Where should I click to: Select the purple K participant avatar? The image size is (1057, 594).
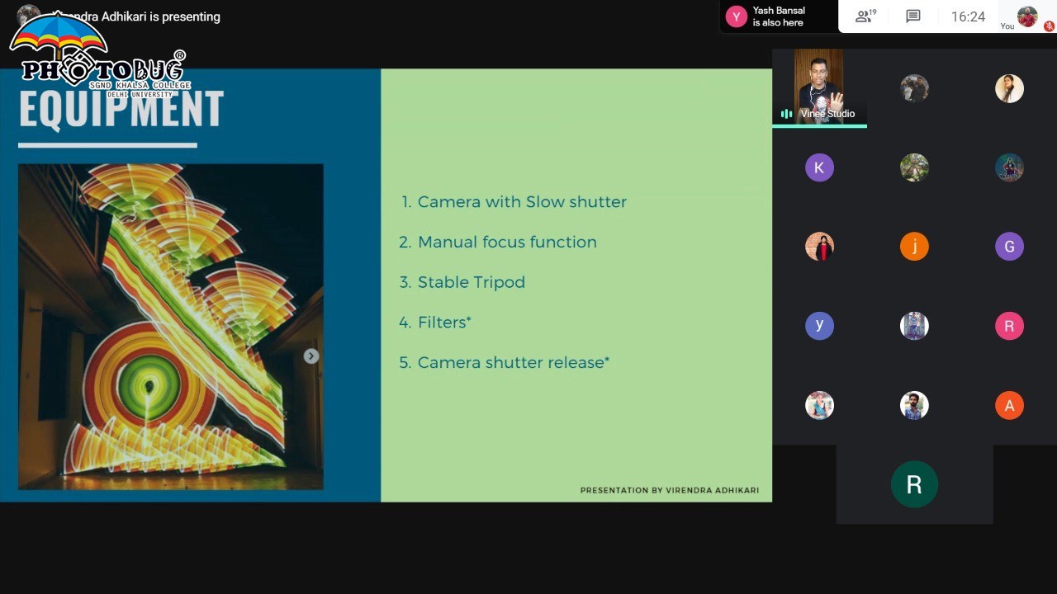pyautogui.click(x=819, y=167)
